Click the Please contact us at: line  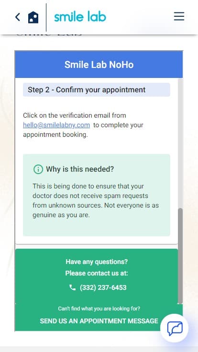coord(97,273)
